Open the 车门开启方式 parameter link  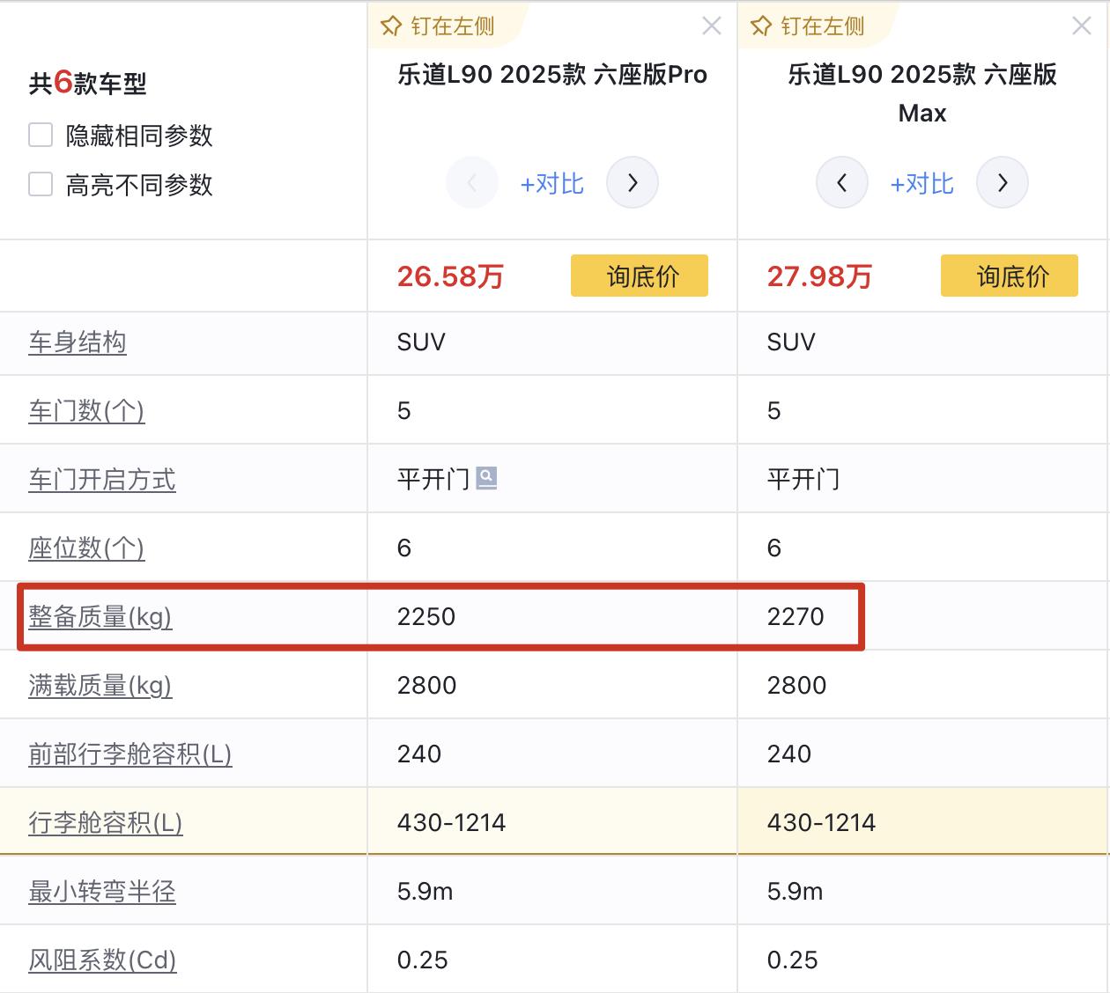click(x=102, y=480)
